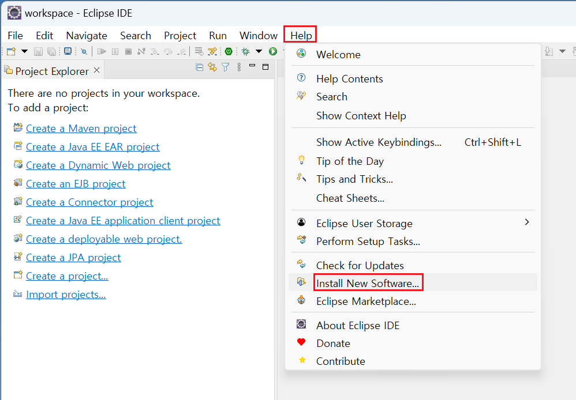Click the Filter funnel icon in Project Explorer

coord(226,67)
